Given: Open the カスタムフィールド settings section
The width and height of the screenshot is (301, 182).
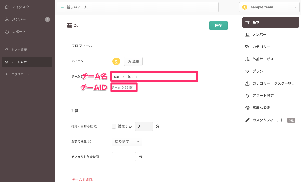Looking at the screenshot, I should coord(268,120).
